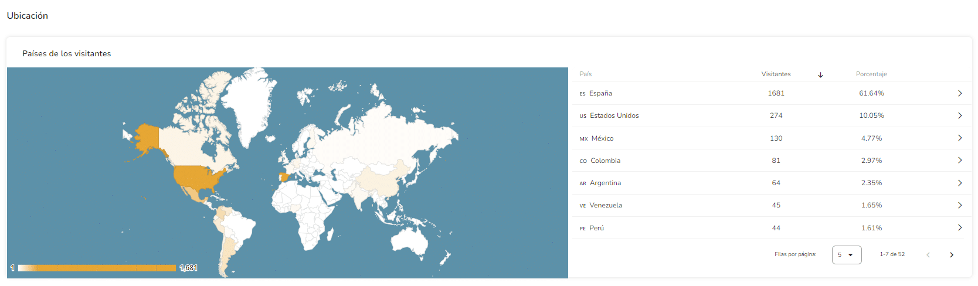This screenshot has height=286, width=978.
Task: Expand the México row chevron
Action: click(x=960, y=138)
